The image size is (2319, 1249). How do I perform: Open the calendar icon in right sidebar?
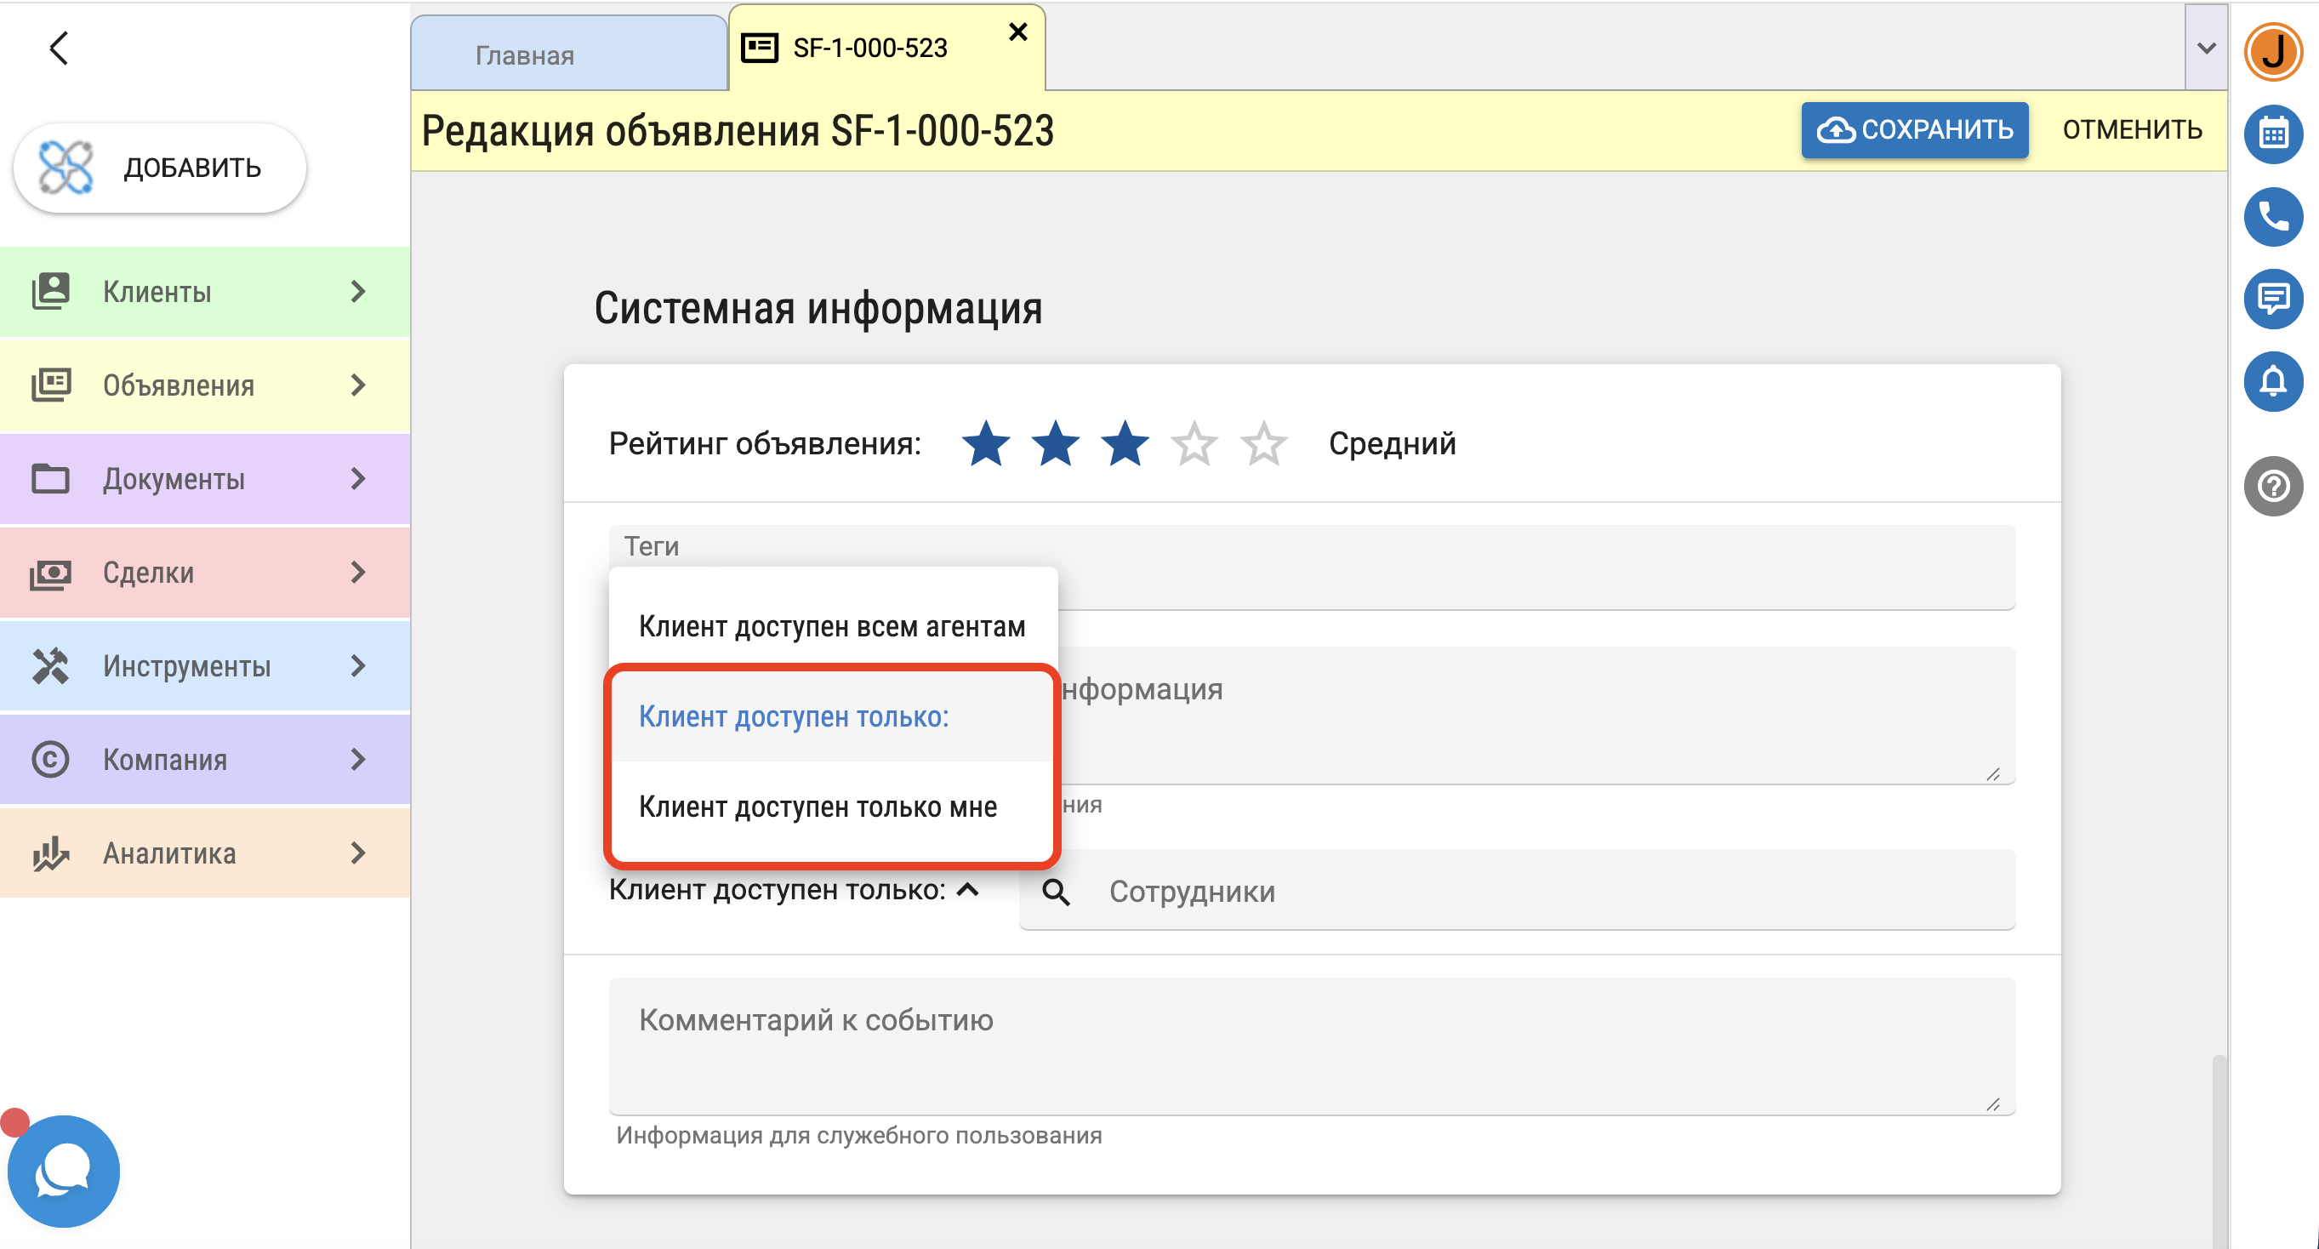pos(2272,134)
